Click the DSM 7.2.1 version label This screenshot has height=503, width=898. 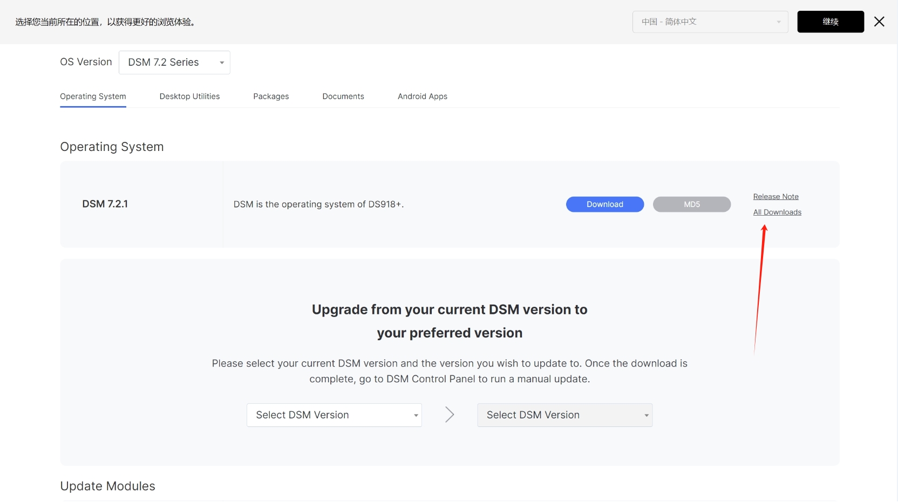[x=105, y=204]
